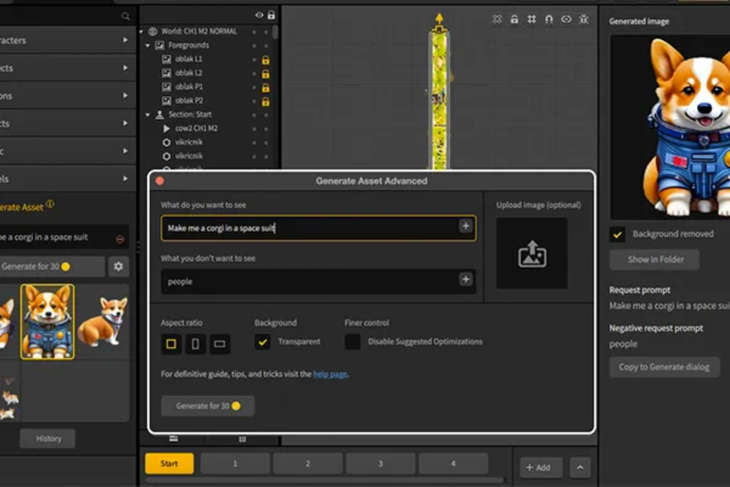This screenshot has height=487, width=730.
Task: Click the stamp icon of Section: Start
Action: (160, 114)
